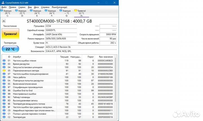
Task: Click the blue status icon for attribute C2
Action: click(x=4, y=117)
